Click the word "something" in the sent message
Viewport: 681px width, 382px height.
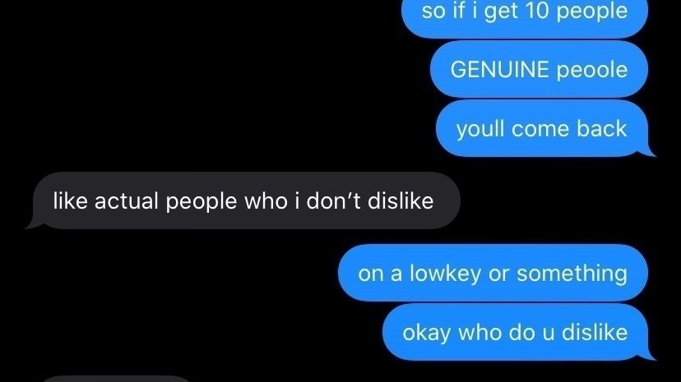coord(572,274)
